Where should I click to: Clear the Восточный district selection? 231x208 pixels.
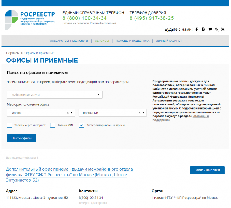(139, 113)
